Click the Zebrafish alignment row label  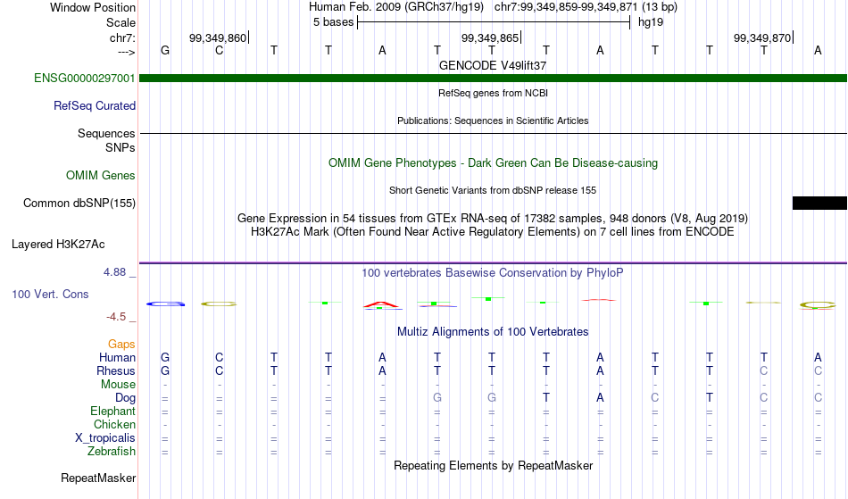coord(112,452)
